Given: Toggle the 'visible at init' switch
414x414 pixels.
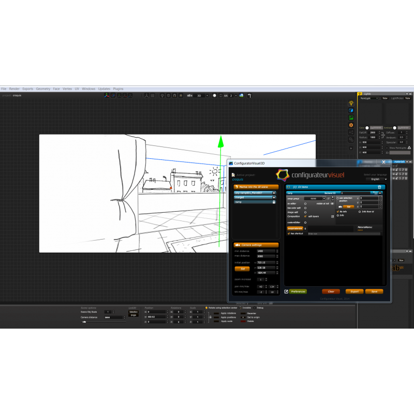Looking at the screenshot, I should pos(332,204).
